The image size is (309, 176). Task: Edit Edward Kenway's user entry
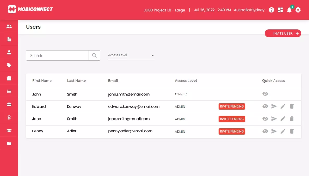[283, 106]
